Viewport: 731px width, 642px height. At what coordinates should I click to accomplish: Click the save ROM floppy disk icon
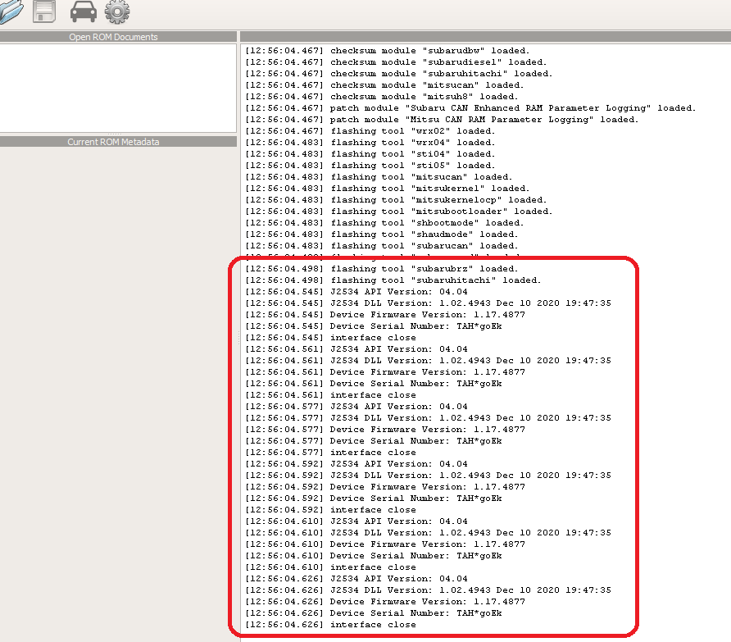point(44,11)
